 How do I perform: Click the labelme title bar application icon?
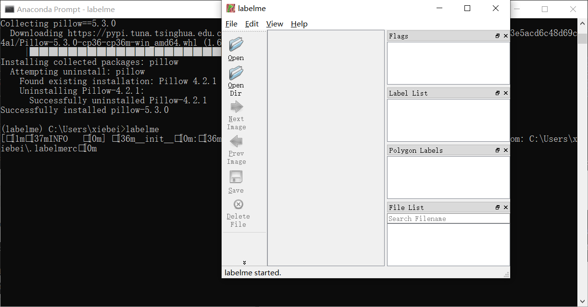pyautogui.click(x=230, y=8)
